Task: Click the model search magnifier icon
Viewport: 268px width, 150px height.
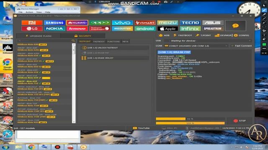Action: click(73, 40)
